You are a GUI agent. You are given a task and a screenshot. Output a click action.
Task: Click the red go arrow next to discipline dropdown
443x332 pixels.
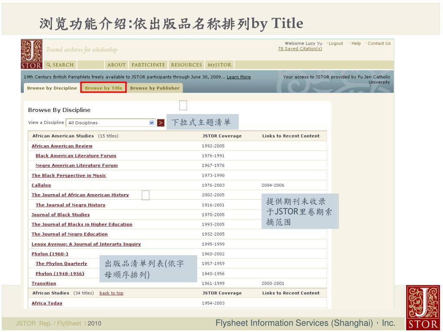pos(161,123)
